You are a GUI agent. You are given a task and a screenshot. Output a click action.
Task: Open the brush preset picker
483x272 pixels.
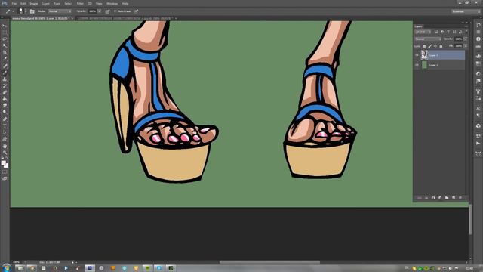(x=22, y=11)
